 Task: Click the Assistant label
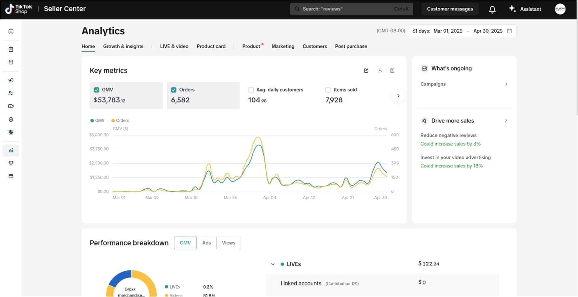coord(531,9)
